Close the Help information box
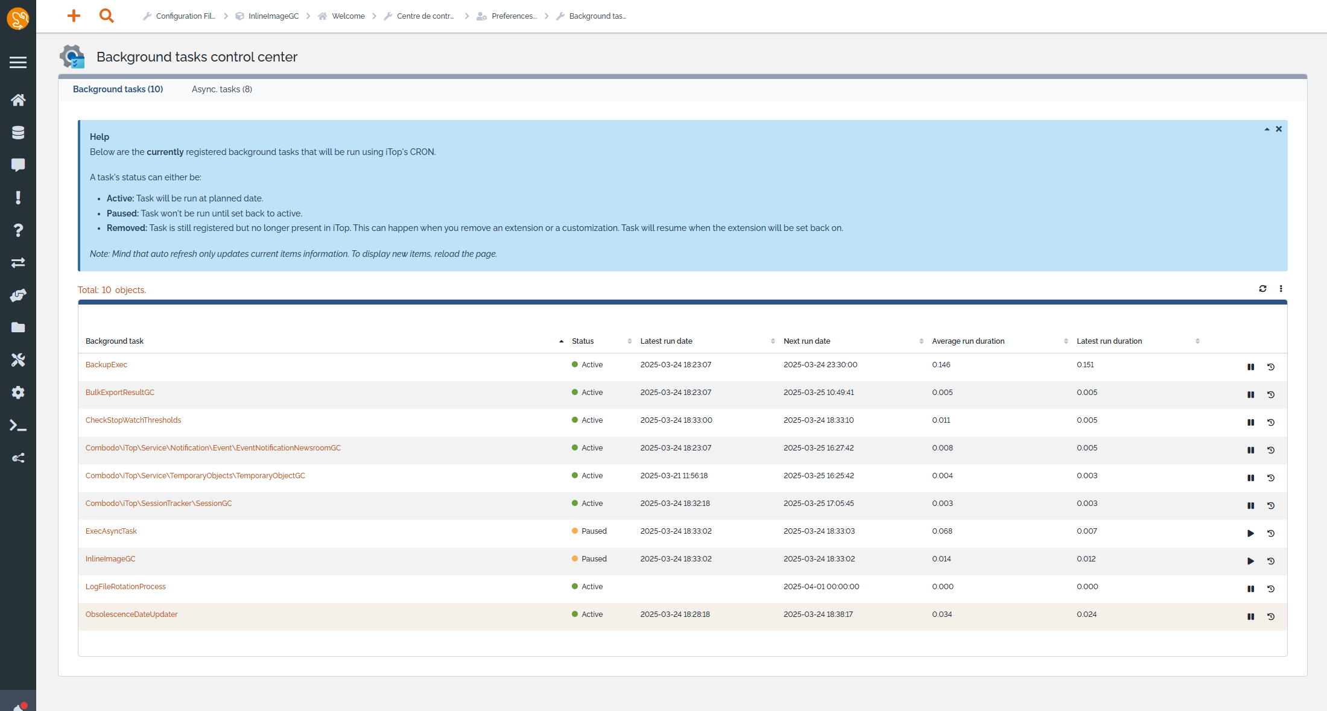This screenshot has width=1327, height=711. 1279,129
